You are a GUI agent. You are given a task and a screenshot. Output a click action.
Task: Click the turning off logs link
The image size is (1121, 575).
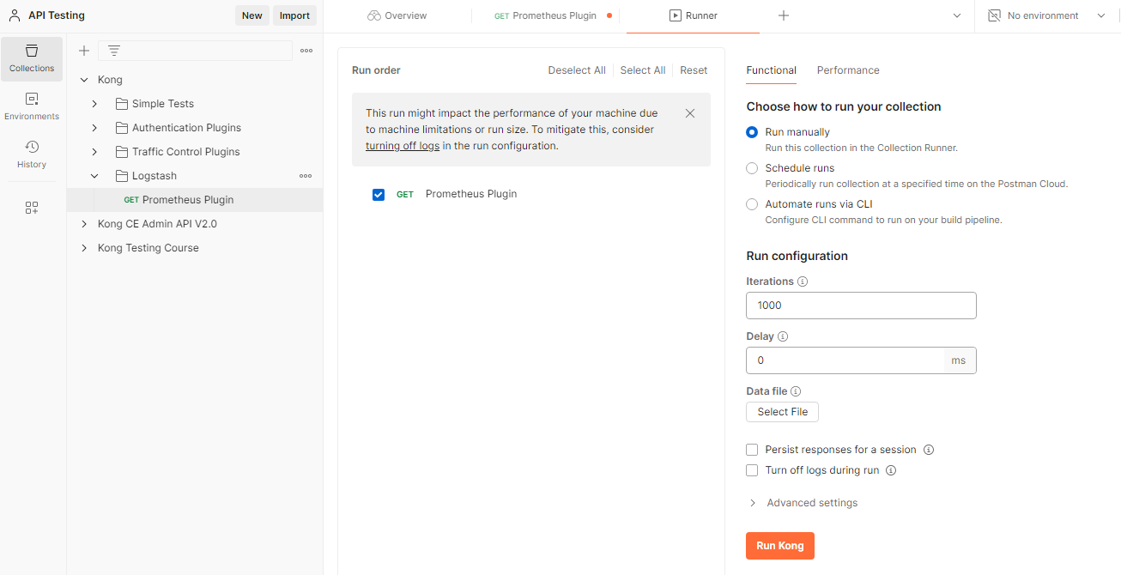coord(403,146)
